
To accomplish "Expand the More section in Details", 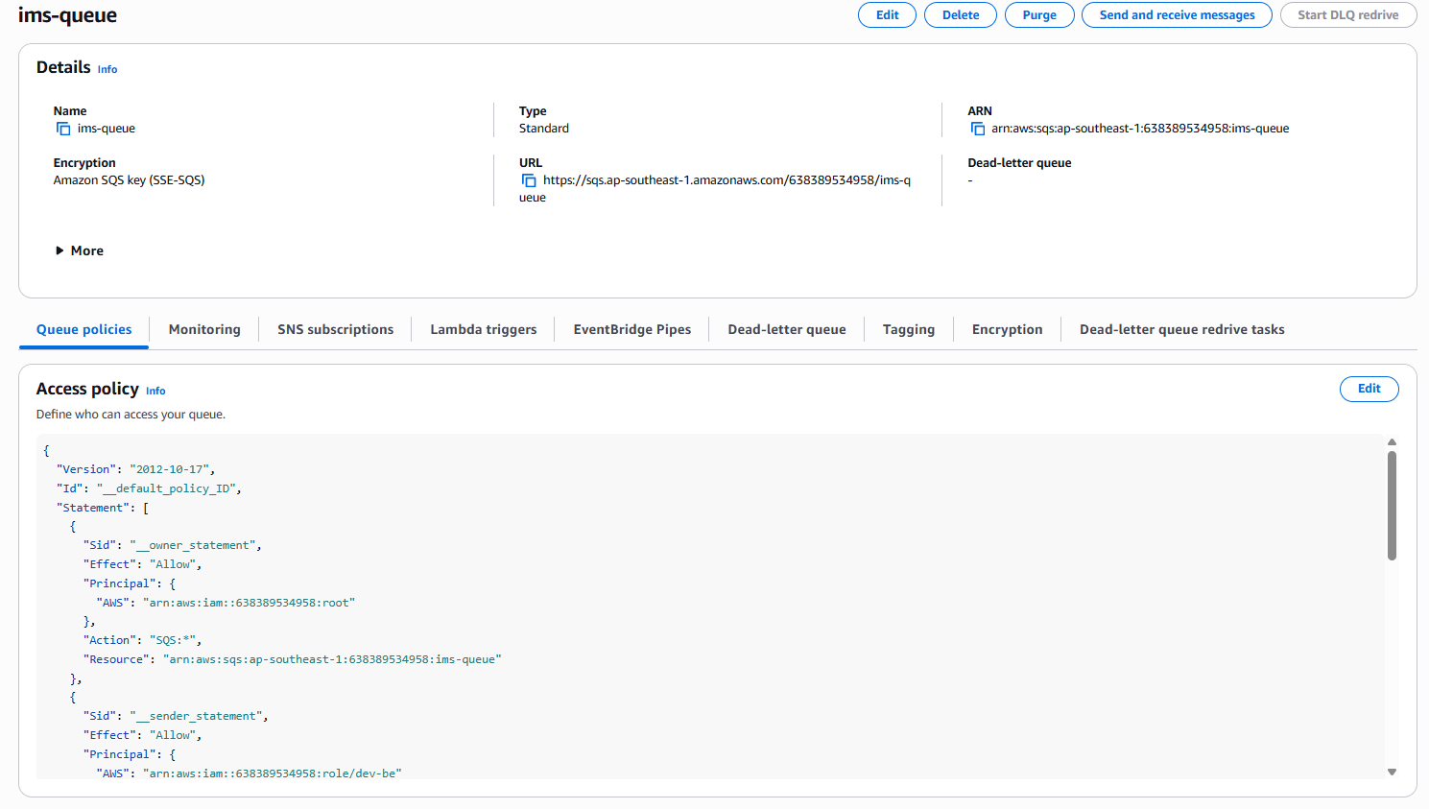I will [80, 250].
